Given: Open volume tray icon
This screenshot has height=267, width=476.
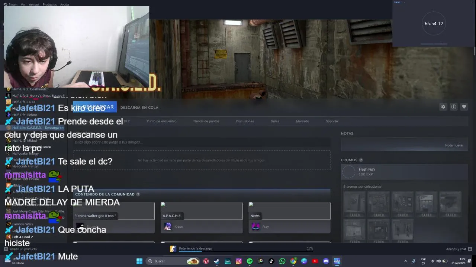Looking at the screenshot, I should click(438, 261).
